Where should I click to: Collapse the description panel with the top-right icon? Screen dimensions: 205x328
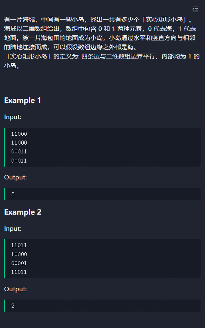click(195, 10)
